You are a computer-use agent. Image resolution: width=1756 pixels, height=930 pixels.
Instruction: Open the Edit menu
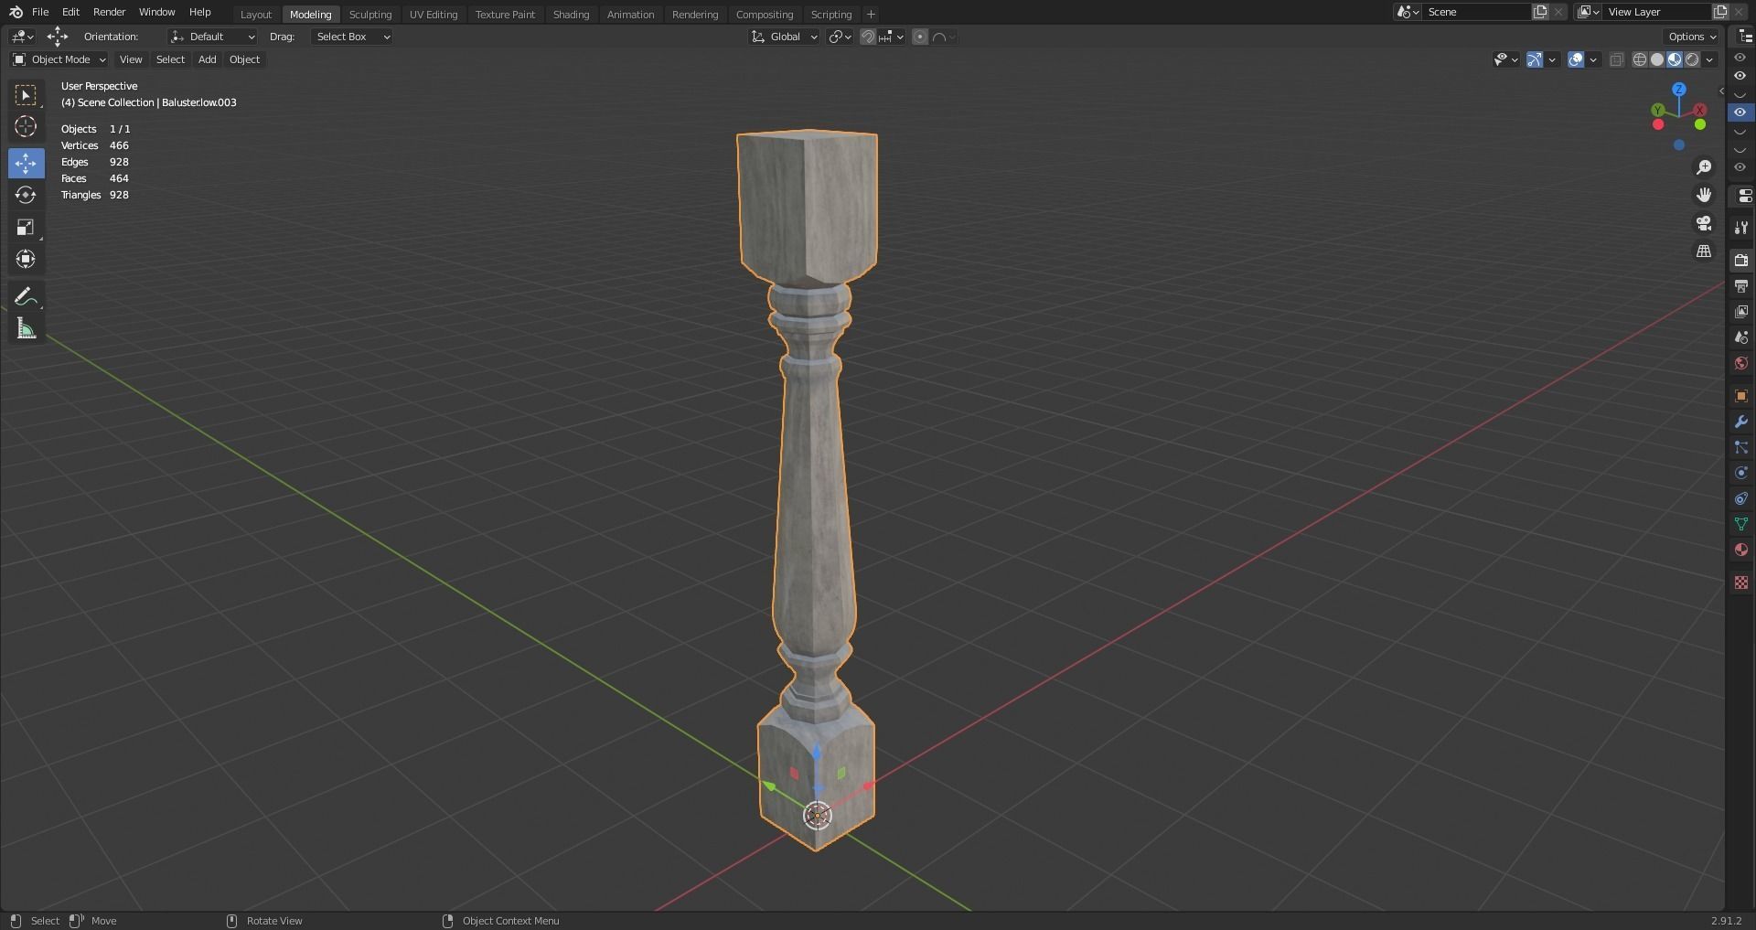pos(70,12)
